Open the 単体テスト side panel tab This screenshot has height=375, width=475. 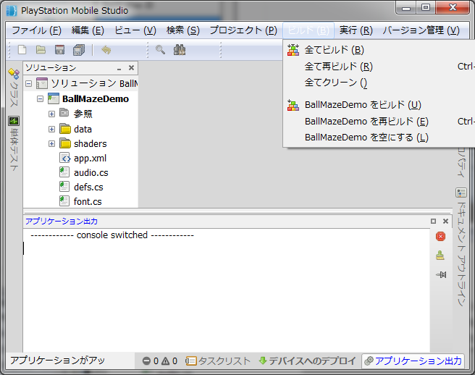[14, 143]
